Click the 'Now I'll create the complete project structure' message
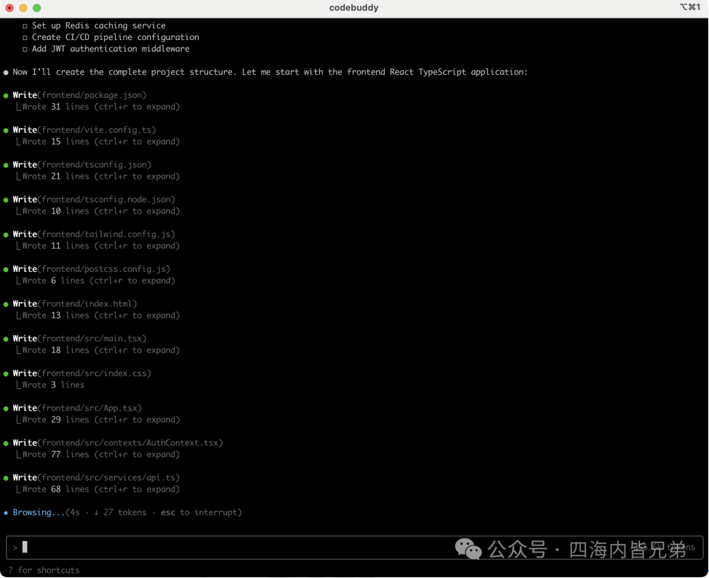 tap(270, 72)
